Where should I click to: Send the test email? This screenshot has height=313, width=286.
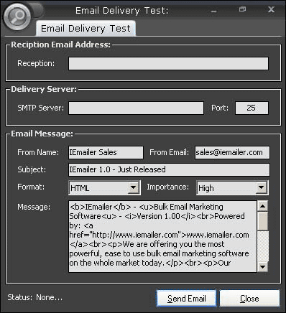[x=186, y=299]
